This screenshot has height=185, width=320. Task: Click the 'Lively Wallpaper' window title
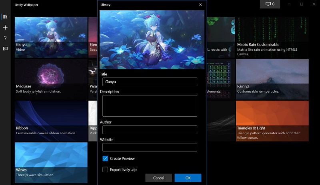point(26,5)
